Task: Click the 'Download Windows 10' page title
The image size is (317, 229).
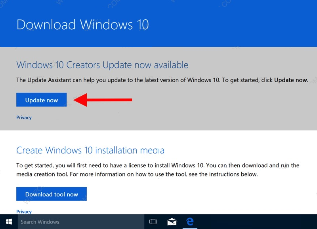Action: [83, 25]
